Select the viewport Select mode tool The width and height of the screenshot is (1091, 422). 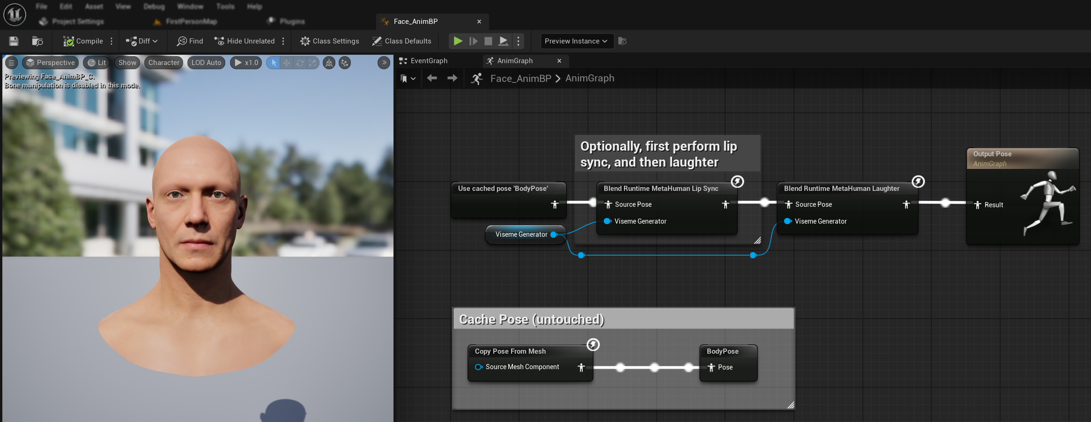pos(274,63)
